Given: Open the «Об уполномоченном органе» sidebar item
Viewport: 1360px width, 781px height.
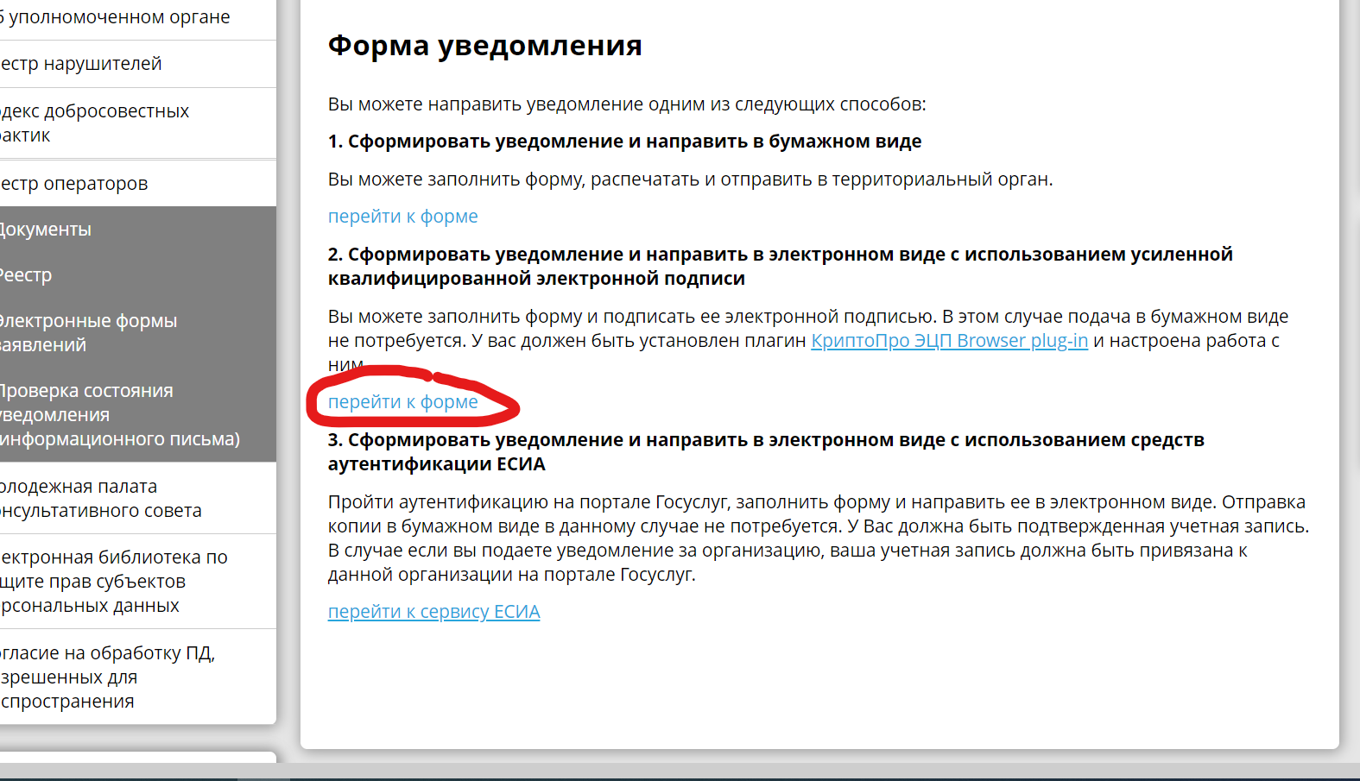Looking at the screenshot, I should point(117,17).
